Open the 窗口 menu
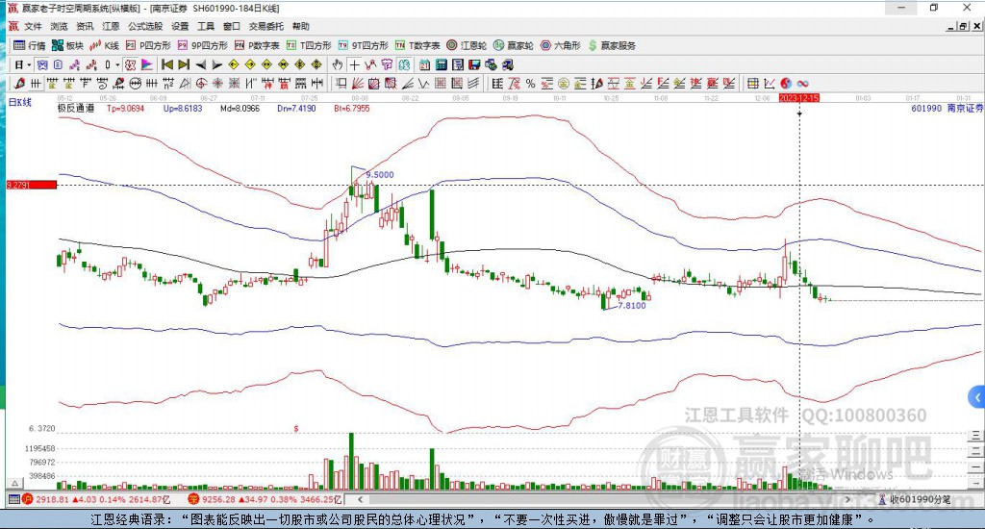The width and height of the screenshot is (985, 529). 231,26
